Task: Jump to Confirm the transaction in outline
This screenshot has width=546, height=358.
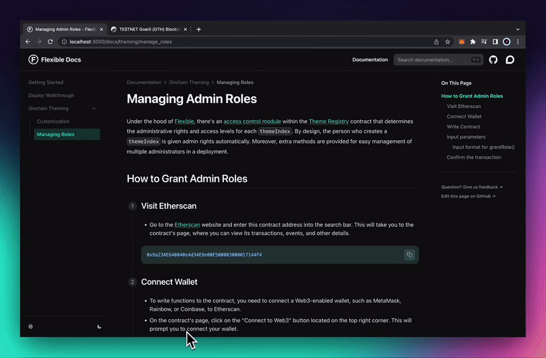Action: pyautogui.click(x=474, y=157)
